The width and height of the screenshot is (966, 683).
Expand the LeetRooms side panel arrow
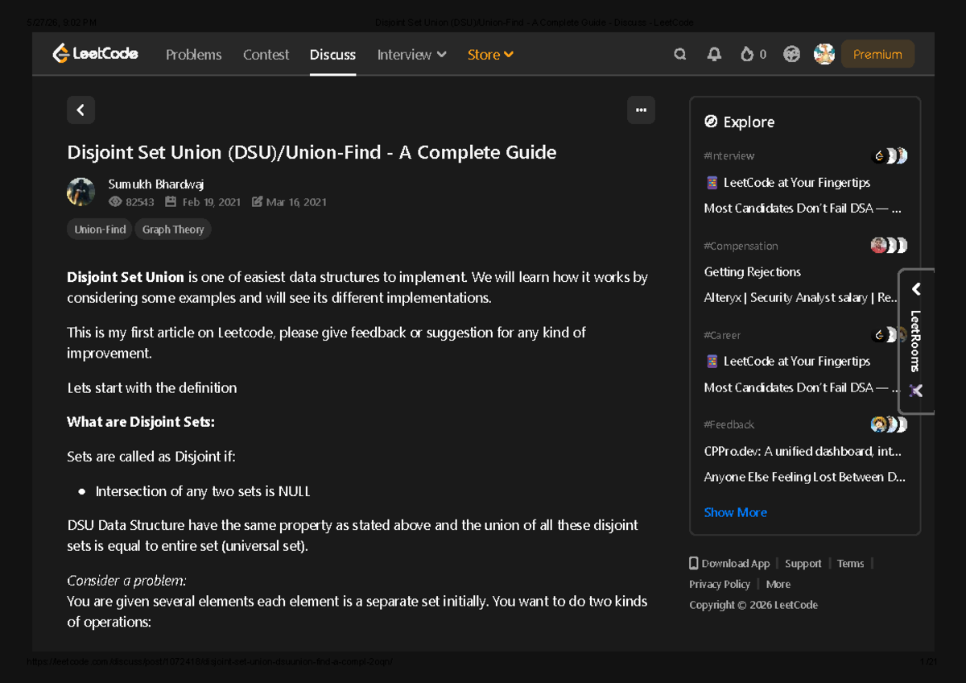tap(916, 289)
